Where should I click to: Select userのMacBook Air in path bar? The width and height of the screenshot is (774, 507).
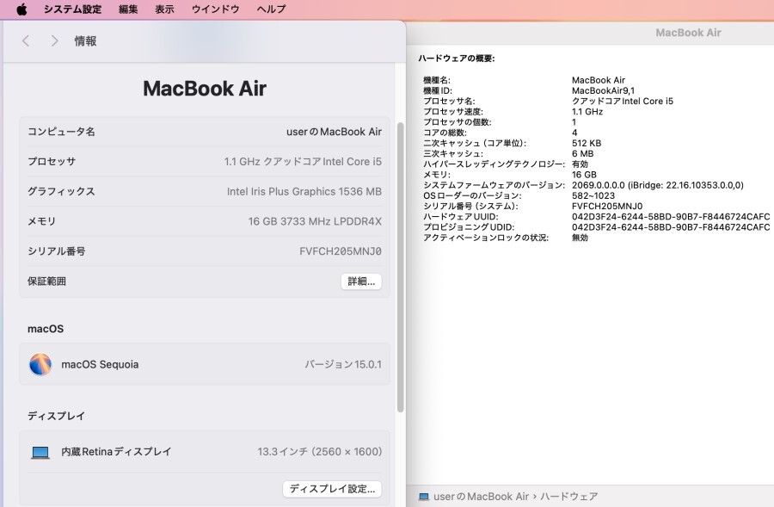(481, 497)
